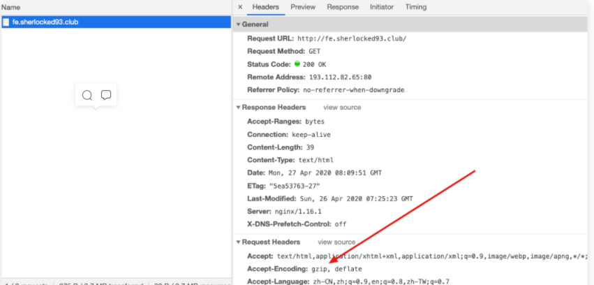Collapse the Response Headers section

click(x=238, y=108)
